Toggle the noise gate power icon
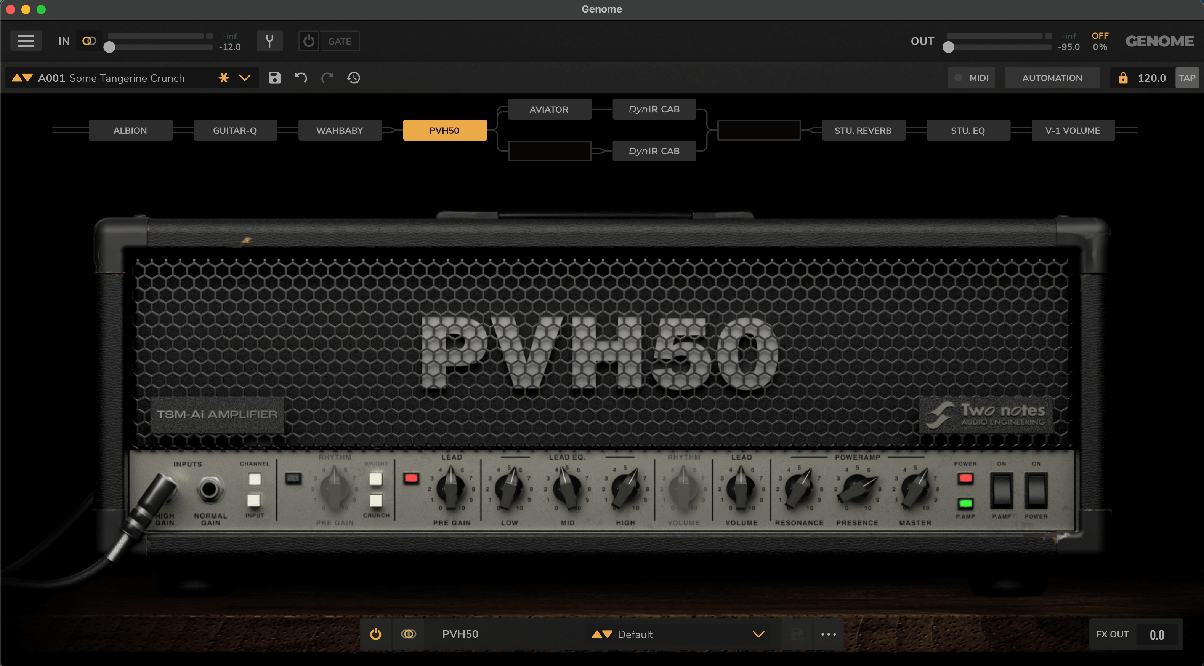The height and width of the screenshot is (666, 1204). pos(309,41)
